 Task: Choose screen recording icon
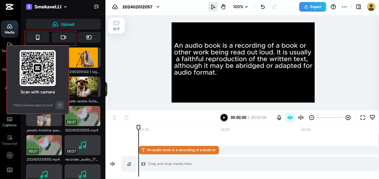coord(89,37)
